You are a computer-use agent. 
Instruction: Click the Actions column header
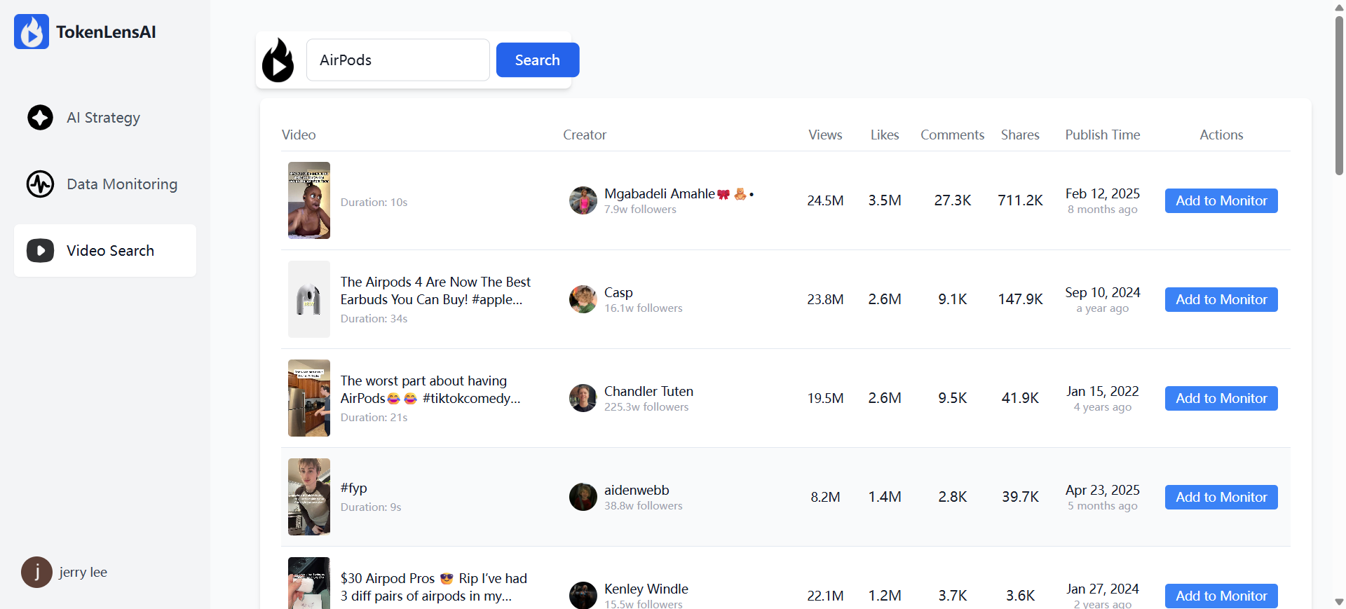[1221, 135]
